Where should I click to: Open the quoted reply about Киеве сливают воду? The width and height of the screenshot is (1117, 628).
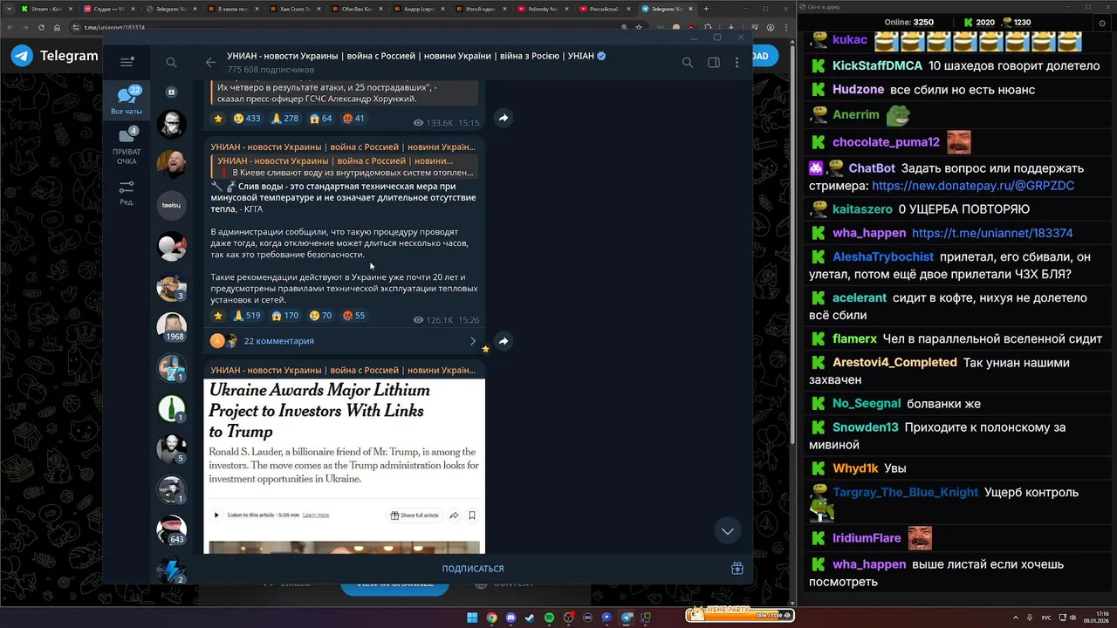coord(345,167)
